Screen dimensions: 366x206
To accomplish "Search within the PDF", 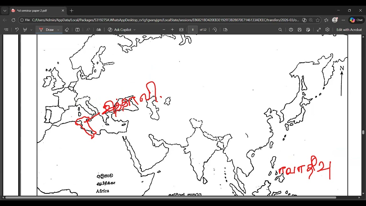I will 280,30.
